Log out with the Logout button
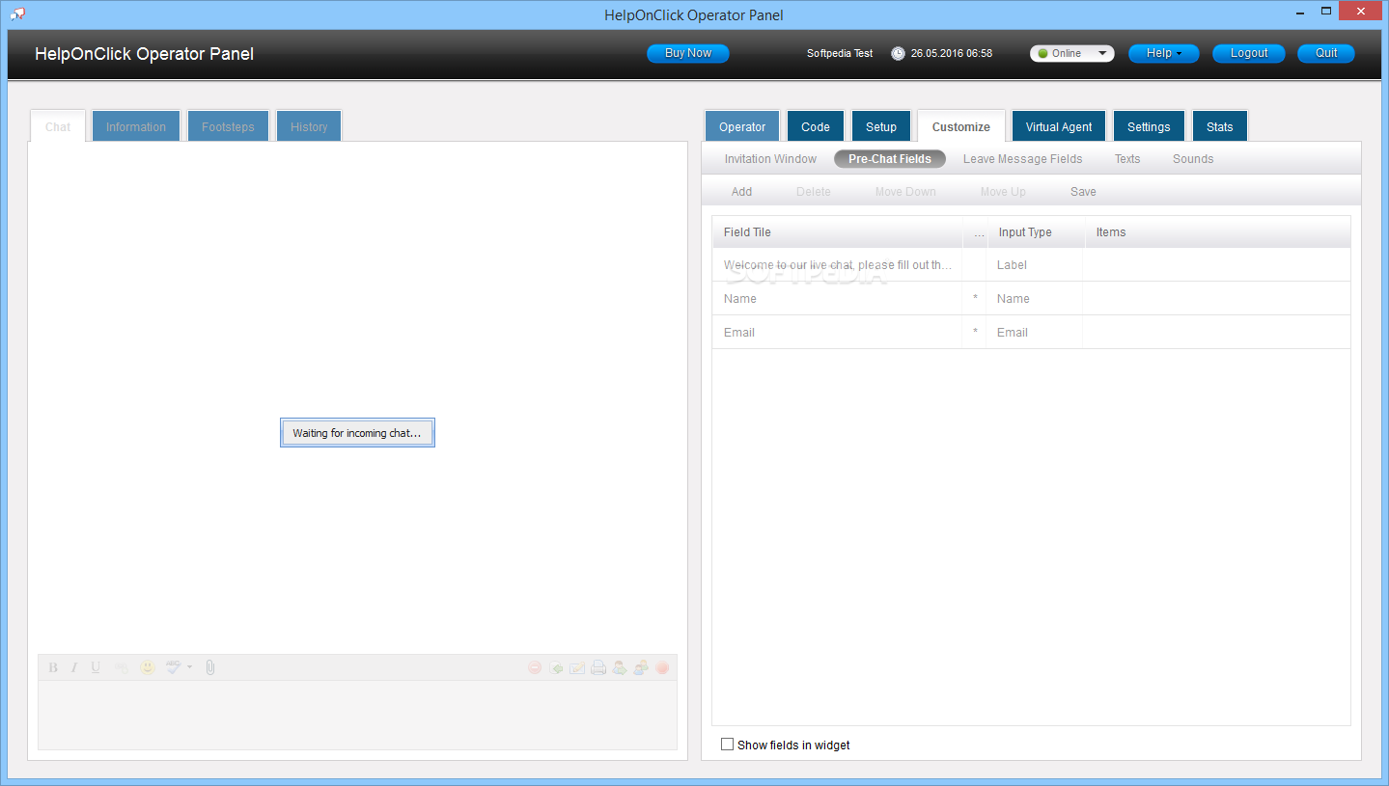Image resolution: width=1389 pixels, height=786 pixels. [1249, 54]
